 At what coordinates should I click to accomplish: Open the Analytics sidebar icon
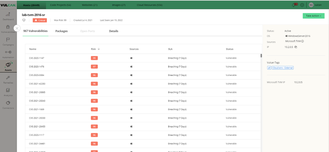click(x=8, y=90)
